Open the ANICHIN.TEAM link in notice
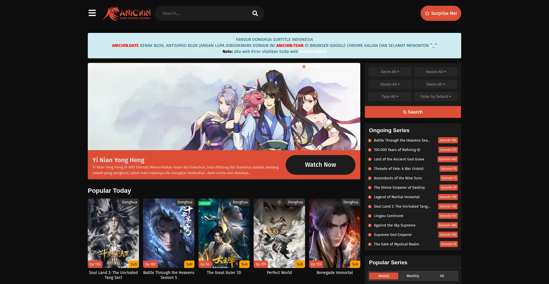Viewport: 549px width, 284px height. (x=290, y=45)
